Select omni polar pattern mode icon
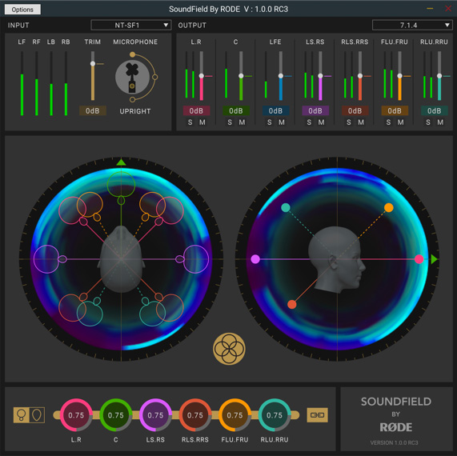This screenshot has height=456, width=457. (22, 415)
